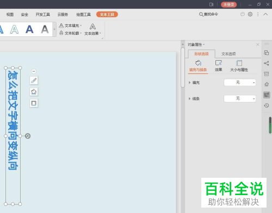Select the 填充与线条 section icon

[x=198, y=66]
